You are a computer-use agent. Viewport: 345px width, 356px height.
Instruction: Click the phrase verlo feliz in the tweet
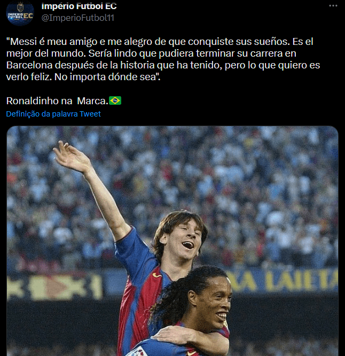[x=28, y=77]
